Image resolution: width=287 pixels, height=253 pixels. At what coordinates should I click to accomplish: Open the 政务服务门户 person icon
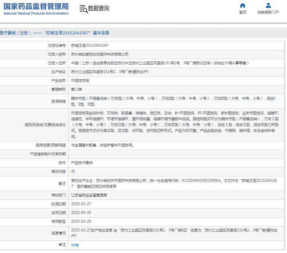pos(268,5)
